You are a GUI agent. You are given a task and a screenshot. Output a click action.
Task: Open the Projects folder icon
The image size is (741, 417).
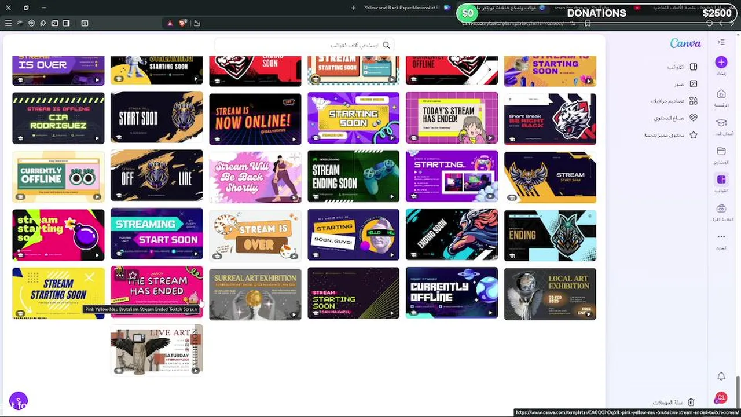pos(721,151)
